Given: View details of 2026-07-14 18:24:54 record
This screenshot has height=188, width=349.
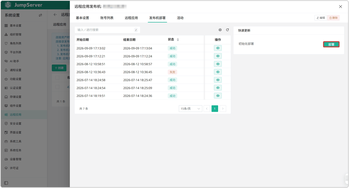Looking at the screenshot, I should click(x=218, y=88).
